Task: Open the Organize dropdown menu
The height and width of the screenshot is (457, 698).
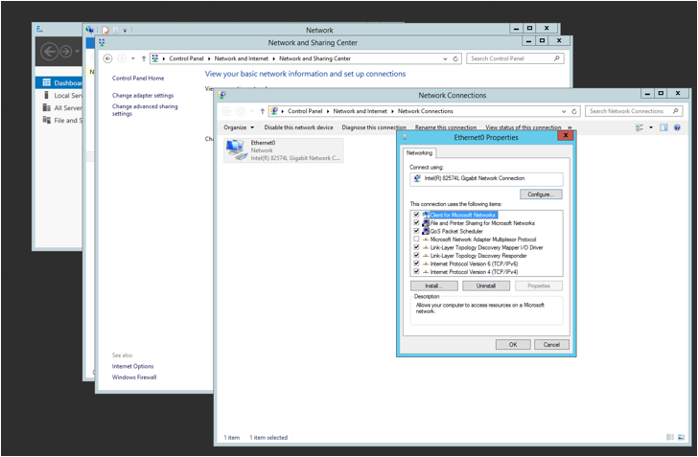Action: 239,127
